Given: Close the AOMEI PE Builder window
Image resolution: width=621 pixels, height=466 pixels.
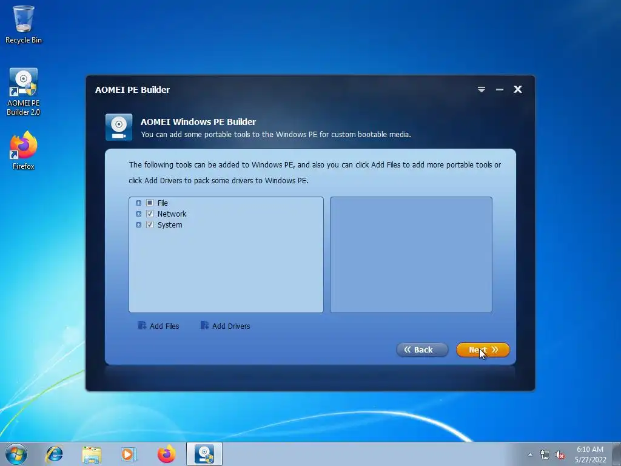Looking at the screenshot, I should click(x=518, y=90).
